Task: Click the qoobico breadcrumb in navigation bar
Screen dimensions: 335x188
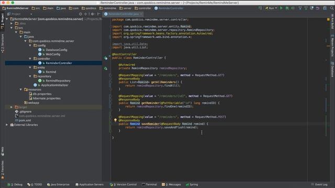Action: click(89, 8)
